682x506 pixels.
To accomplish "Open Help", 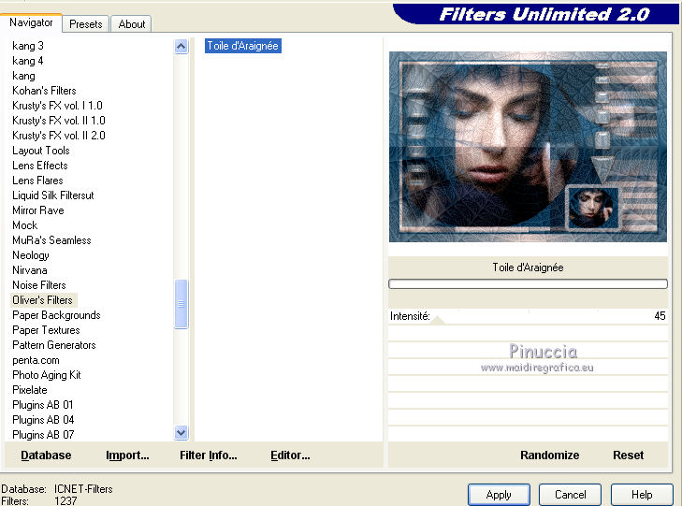I will point(642,495).
